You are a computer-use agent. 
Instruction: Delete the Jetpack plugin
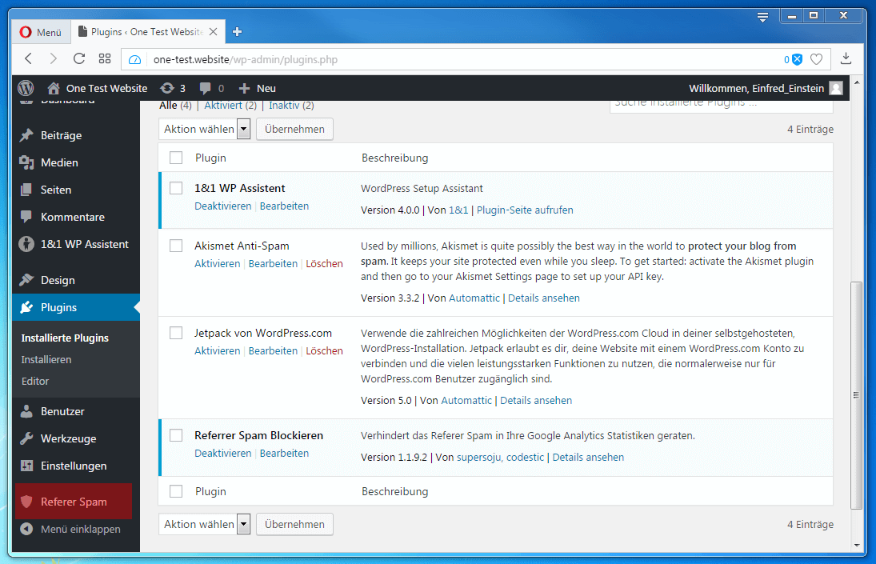324,350
